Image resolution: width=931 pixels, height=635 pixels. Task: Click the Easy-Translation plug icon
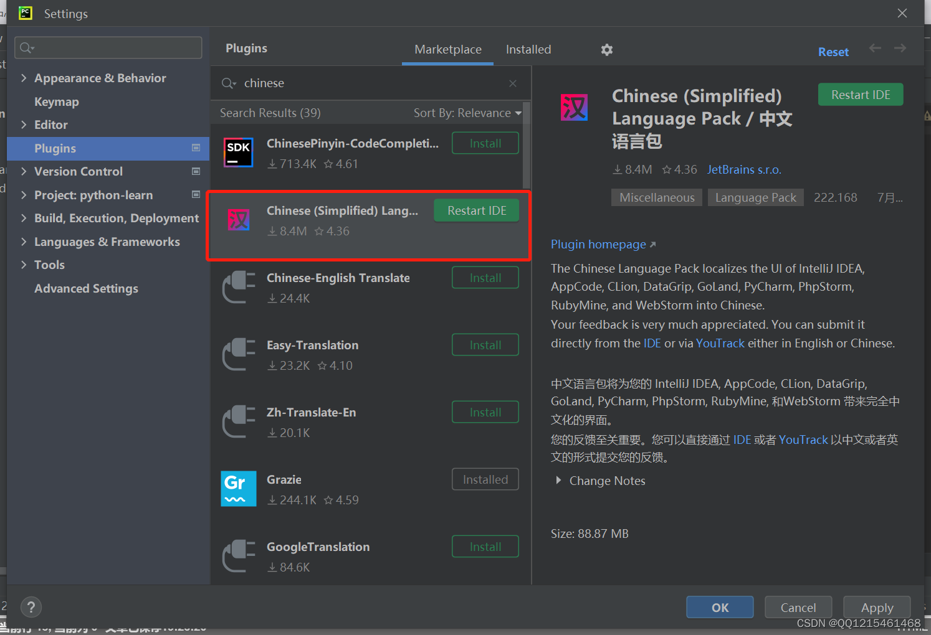[x=239, y=354]
